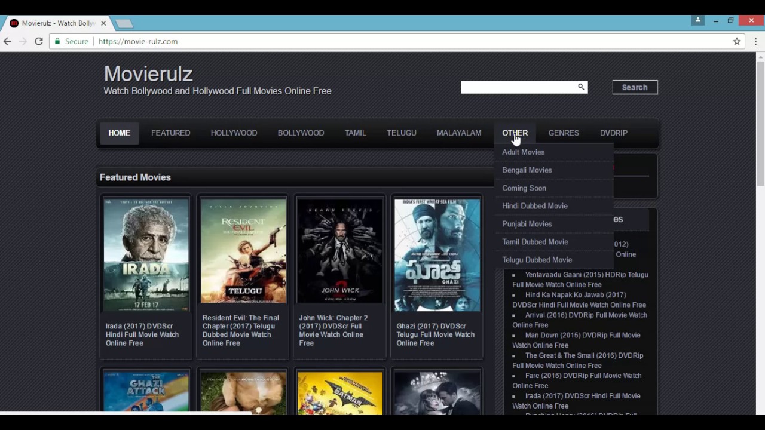Open the HOME nav tab
The image size is (765, 430).
pyautogui.click(x=119, y=133)
